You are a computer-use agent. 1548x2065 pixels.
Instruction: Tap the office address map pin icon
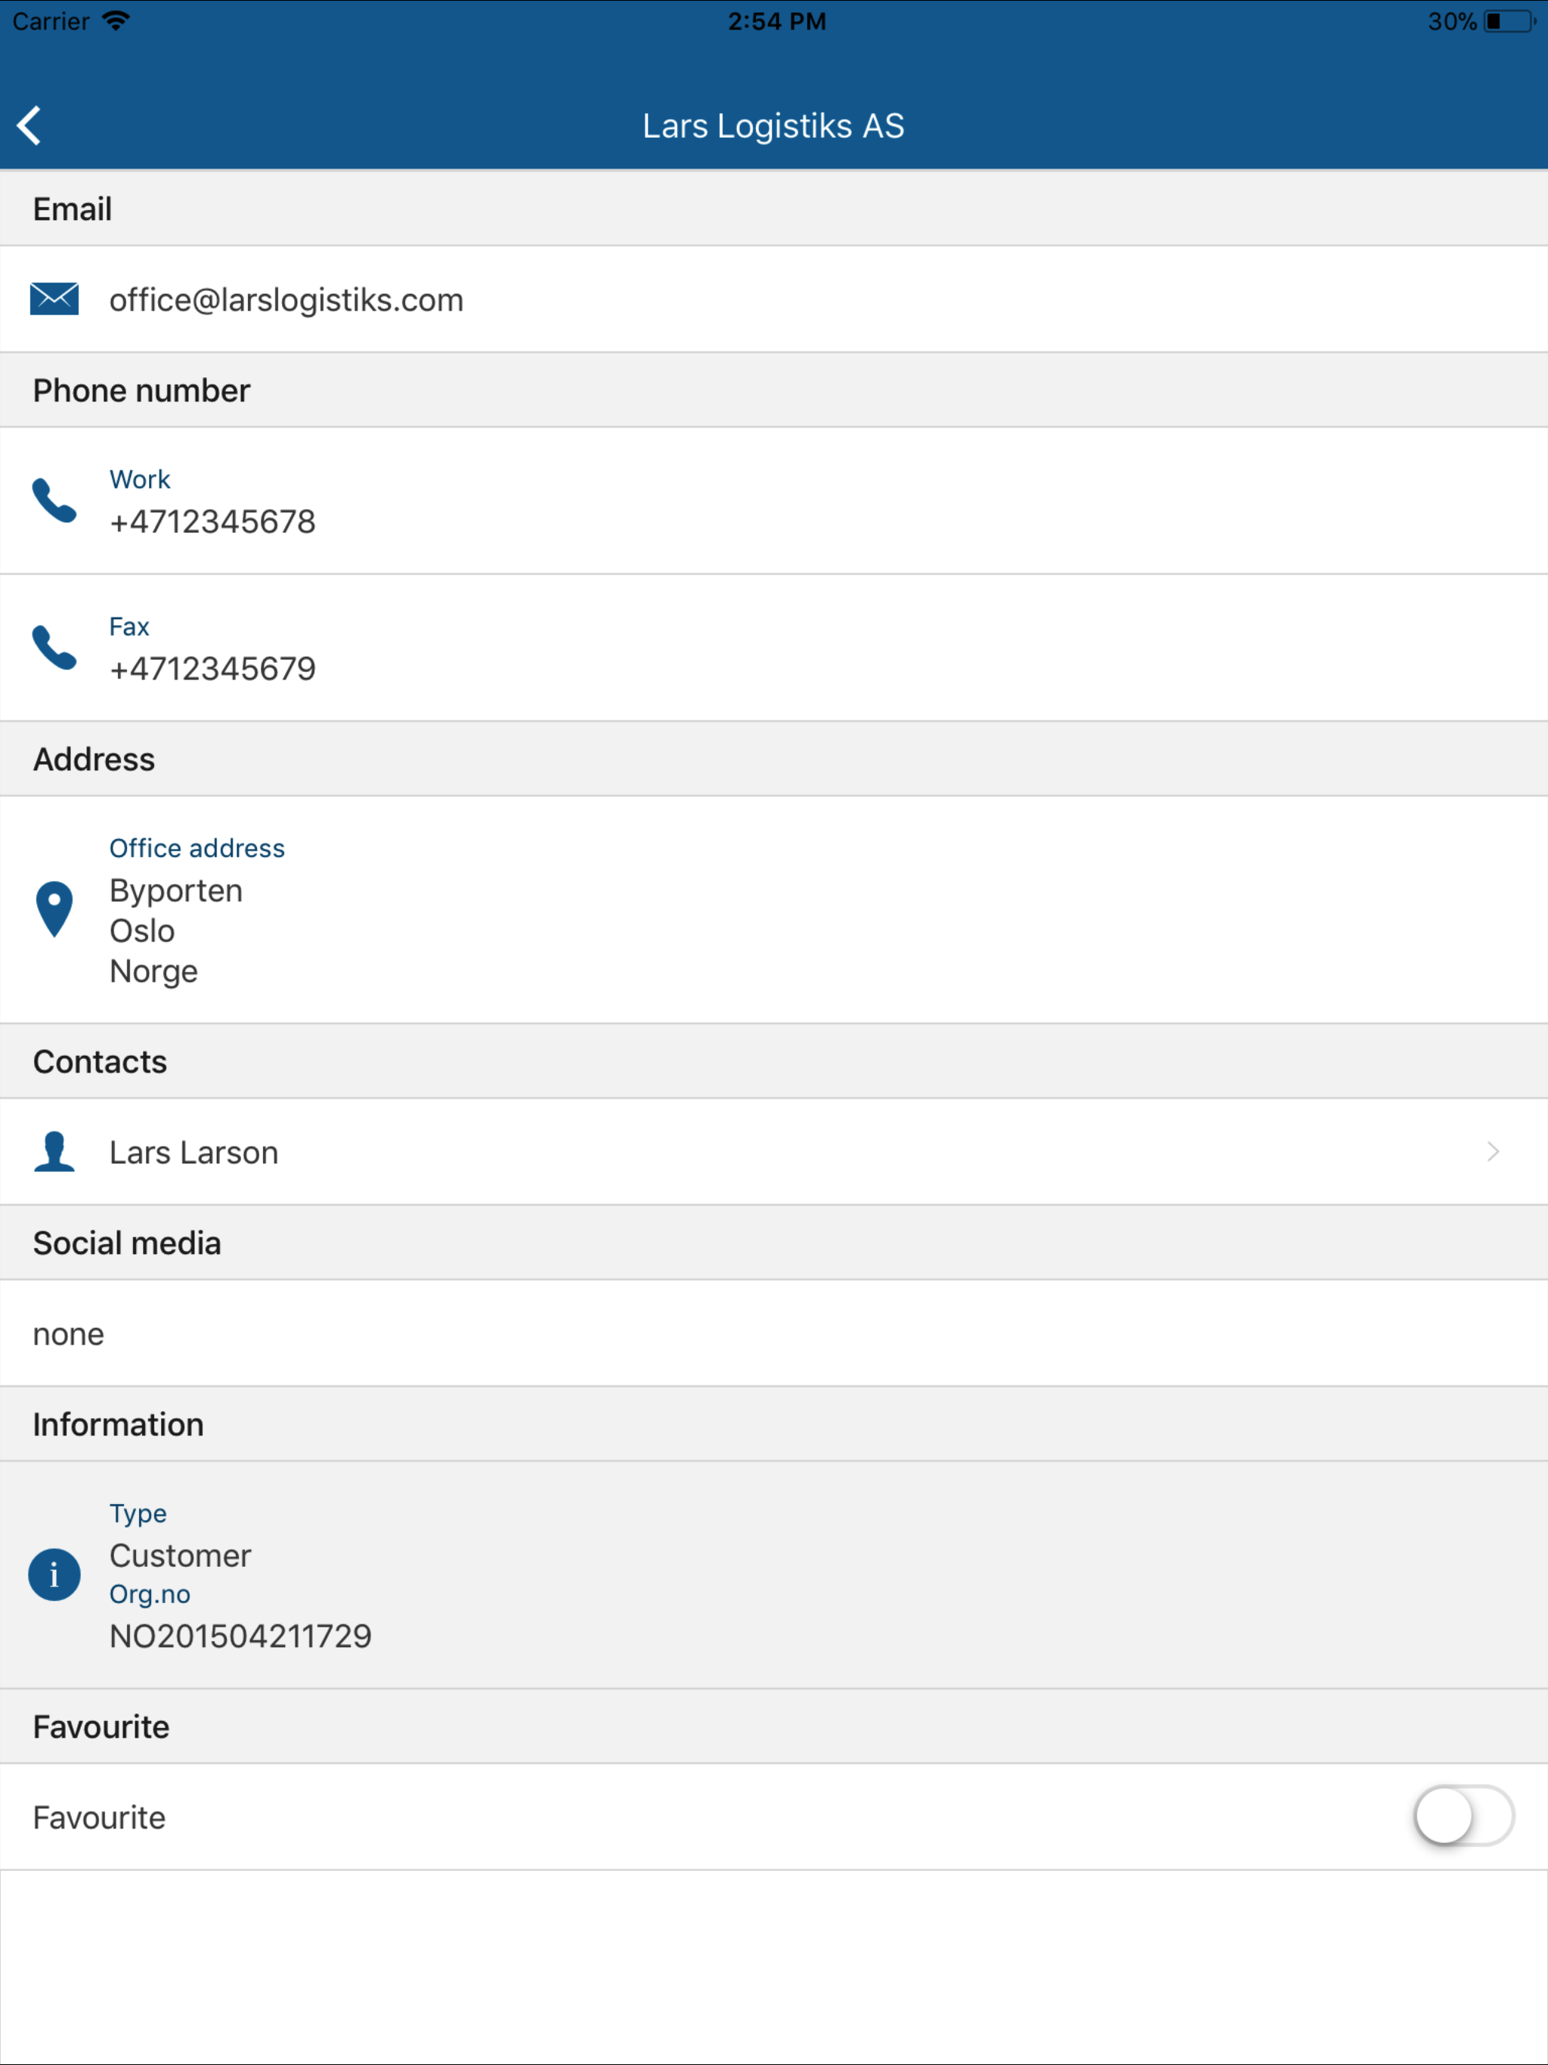coord(54,909)
